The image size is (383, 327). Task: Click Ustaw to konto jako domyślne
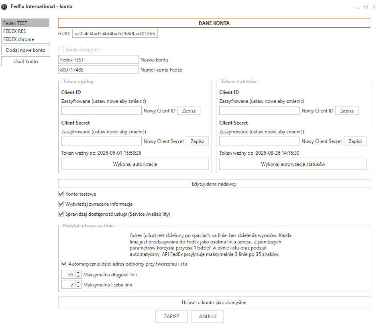pyautogui.click(x=214, y=302)
